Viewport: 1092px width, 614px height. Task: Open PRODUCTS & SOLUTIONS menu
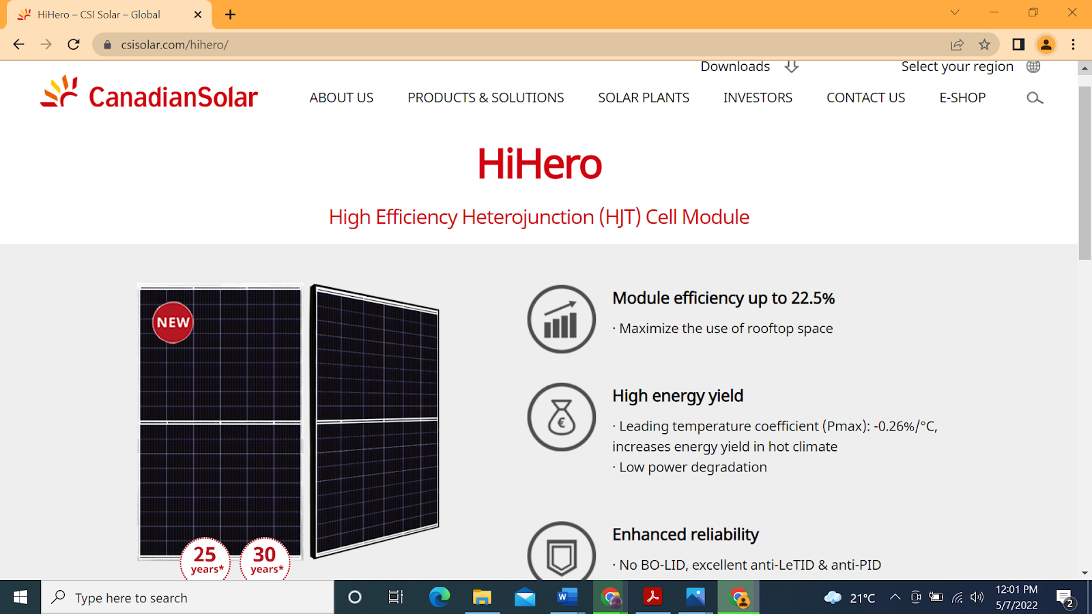486,98
